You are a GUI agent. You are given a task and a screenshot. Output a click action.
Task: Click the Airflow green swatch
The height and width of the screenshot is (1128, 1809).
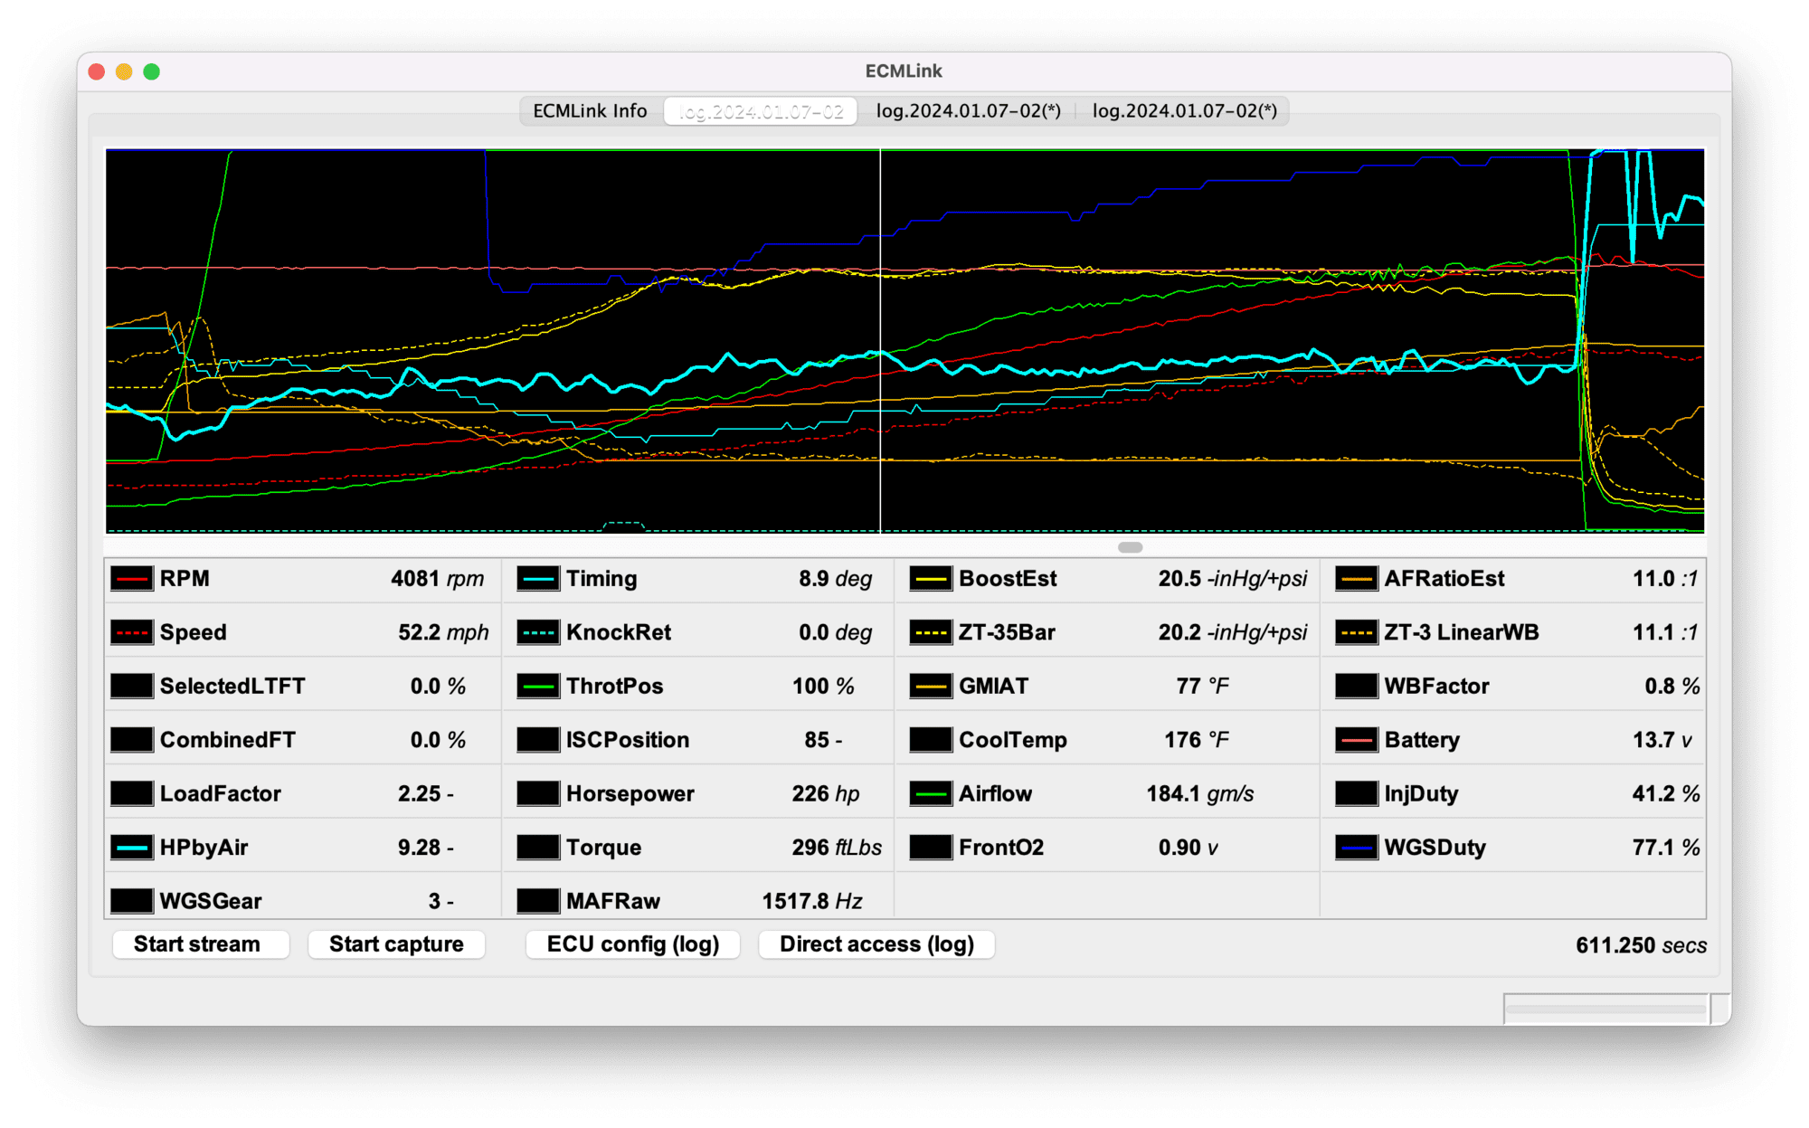click(931, 793)
